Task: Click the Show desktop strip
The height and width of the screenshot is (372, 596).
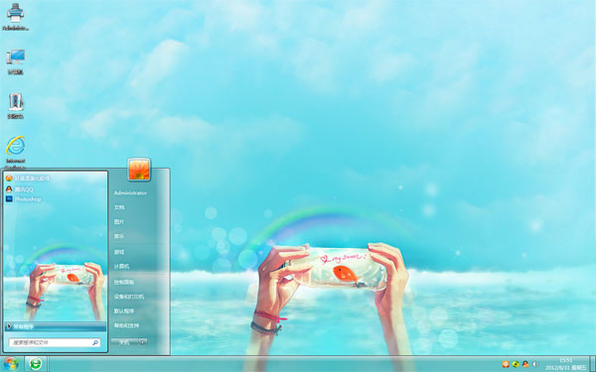Action: (592, 364)
